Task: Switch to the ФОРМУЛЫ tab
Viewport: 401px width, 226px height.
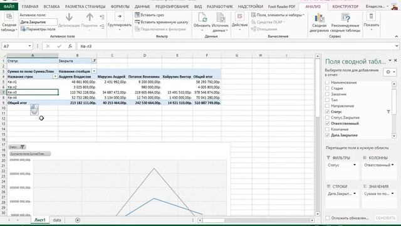Action: click(x=120, y=6)
